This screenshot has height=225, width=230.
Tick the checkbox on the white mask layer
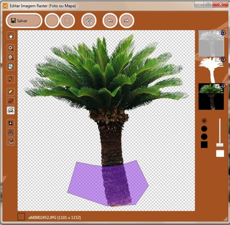217,60
